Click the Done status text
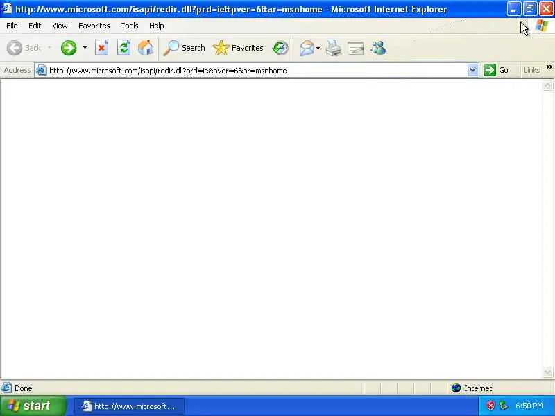Image resolution: width=555 pixels, height=416 pixels. pos(24,388)
